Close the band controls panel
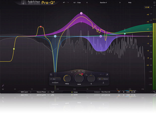 [x=107, y=74]
